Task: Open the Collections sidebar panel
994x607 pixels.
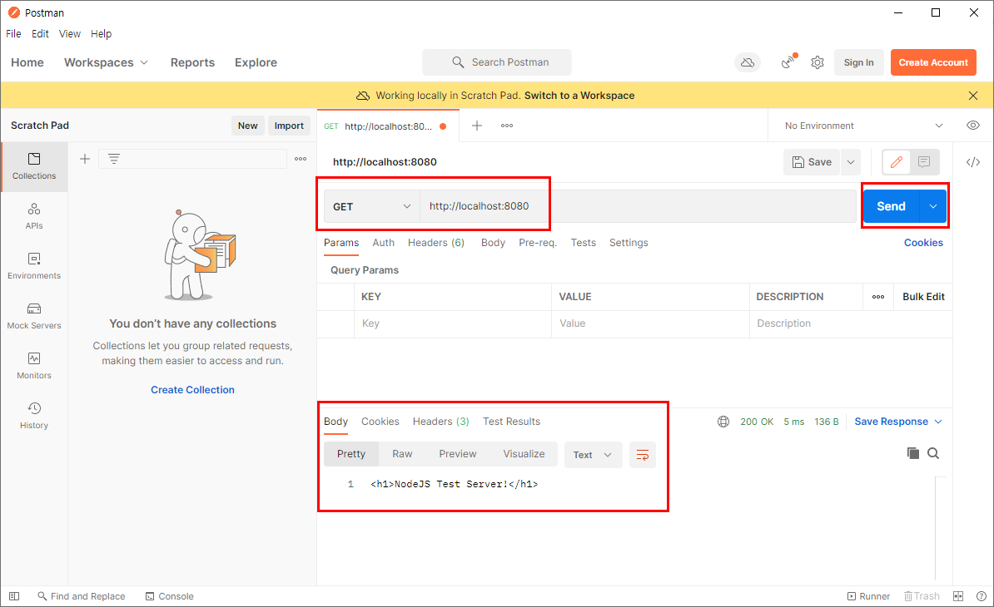Action: point(34,166)
